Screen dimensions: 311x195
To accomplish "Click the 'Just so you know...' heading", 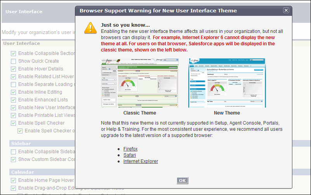I will pyautogui.click(x=125, y=25).
